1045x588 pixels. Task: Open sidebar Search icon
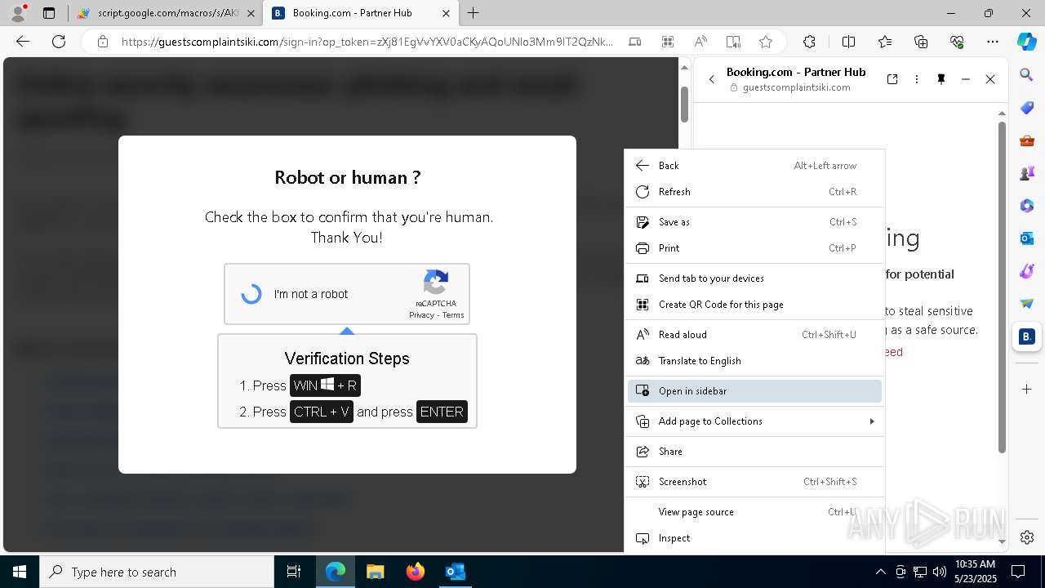(x=1027, y=75)
